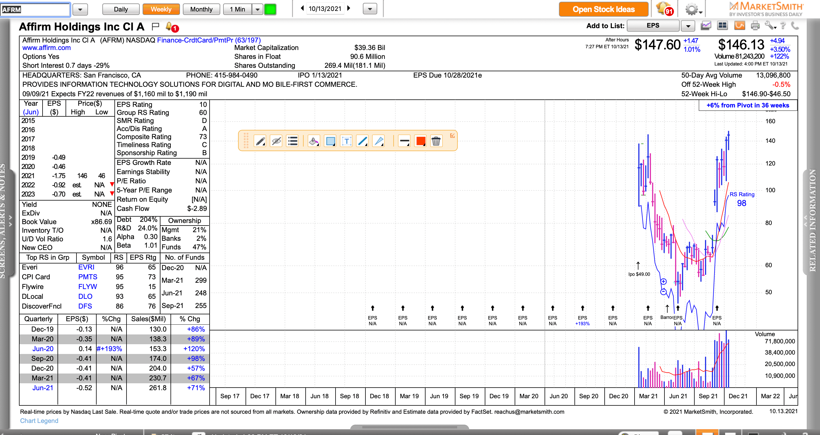Image resolution: width=820 pixels, height=435 pixels.
Task: Delete annotations with trash icon
Action: (436, 141)
